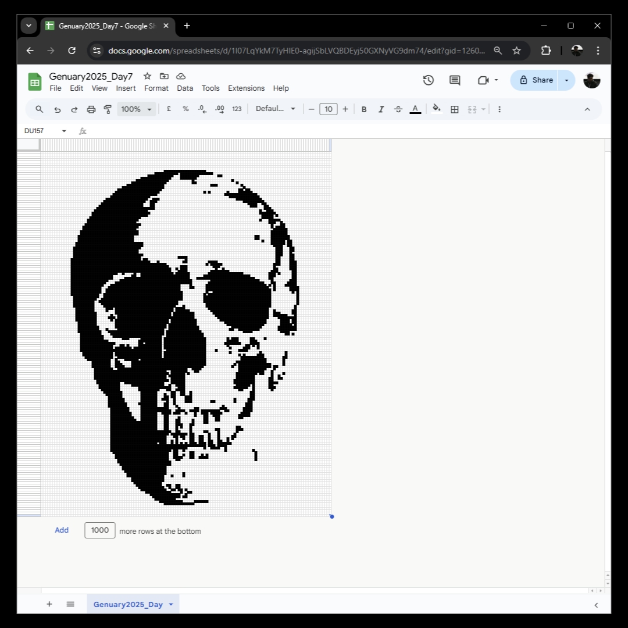Open the borders menu
This screenshot has height=628, width=628.
coord(454,109)
